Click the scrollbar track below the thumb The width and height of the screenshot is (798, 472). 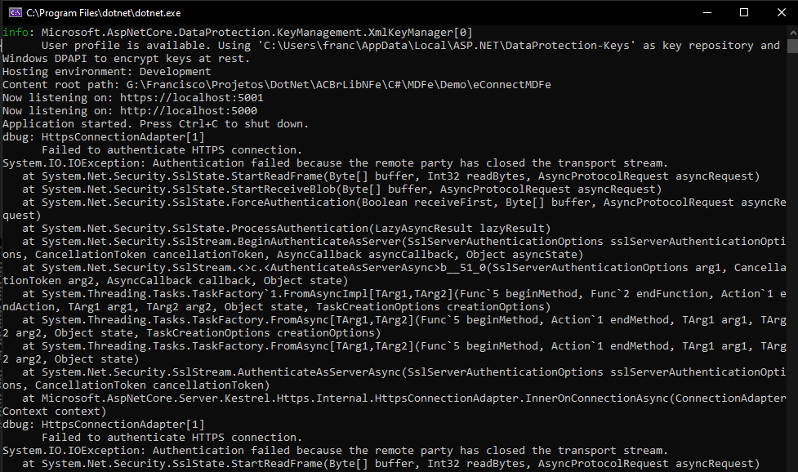coord(793,254)
